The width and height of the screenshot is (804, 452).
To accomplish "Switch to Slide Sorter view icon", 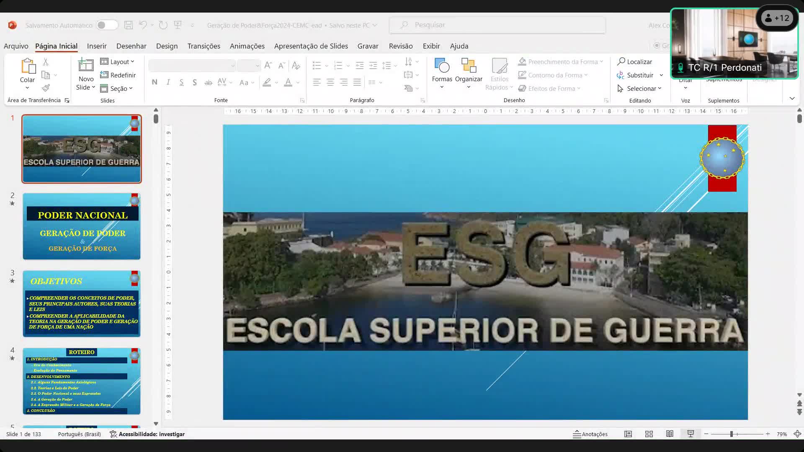I will click(649, 434).
